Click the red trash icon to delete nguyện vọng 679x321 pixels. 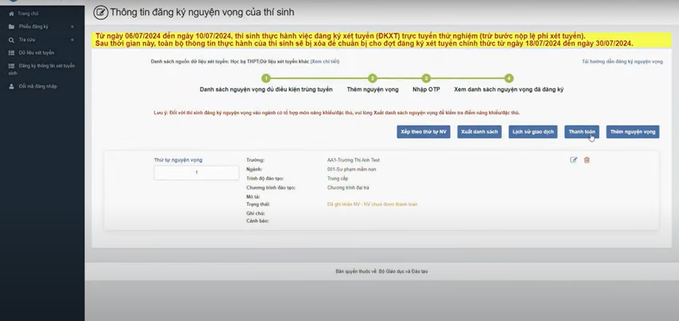pos(587,160)
